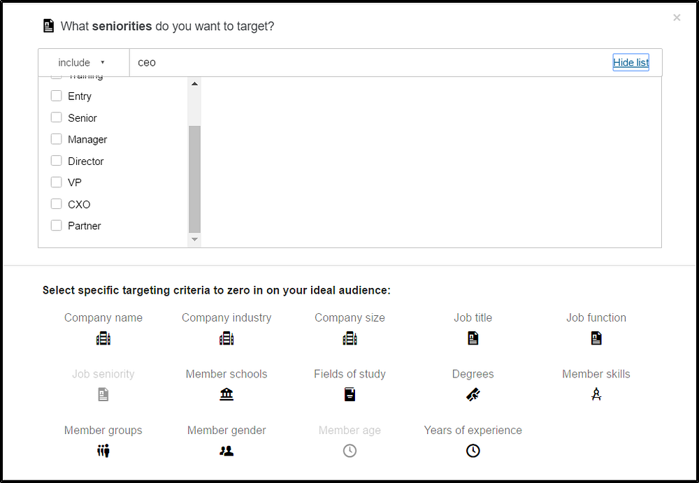Open the include dropdown
This screenshot has height=483, width=699.
tap(82, 63)
